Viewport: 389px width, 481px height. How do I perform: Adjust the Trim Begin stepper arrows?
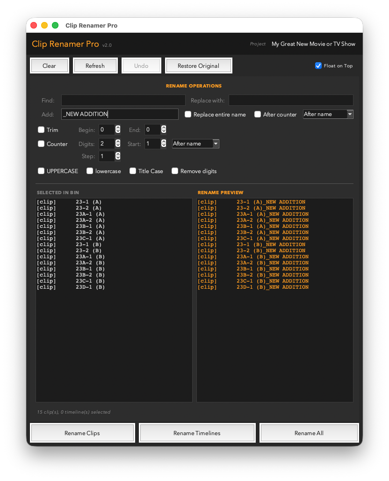click(x=118, y=130)
